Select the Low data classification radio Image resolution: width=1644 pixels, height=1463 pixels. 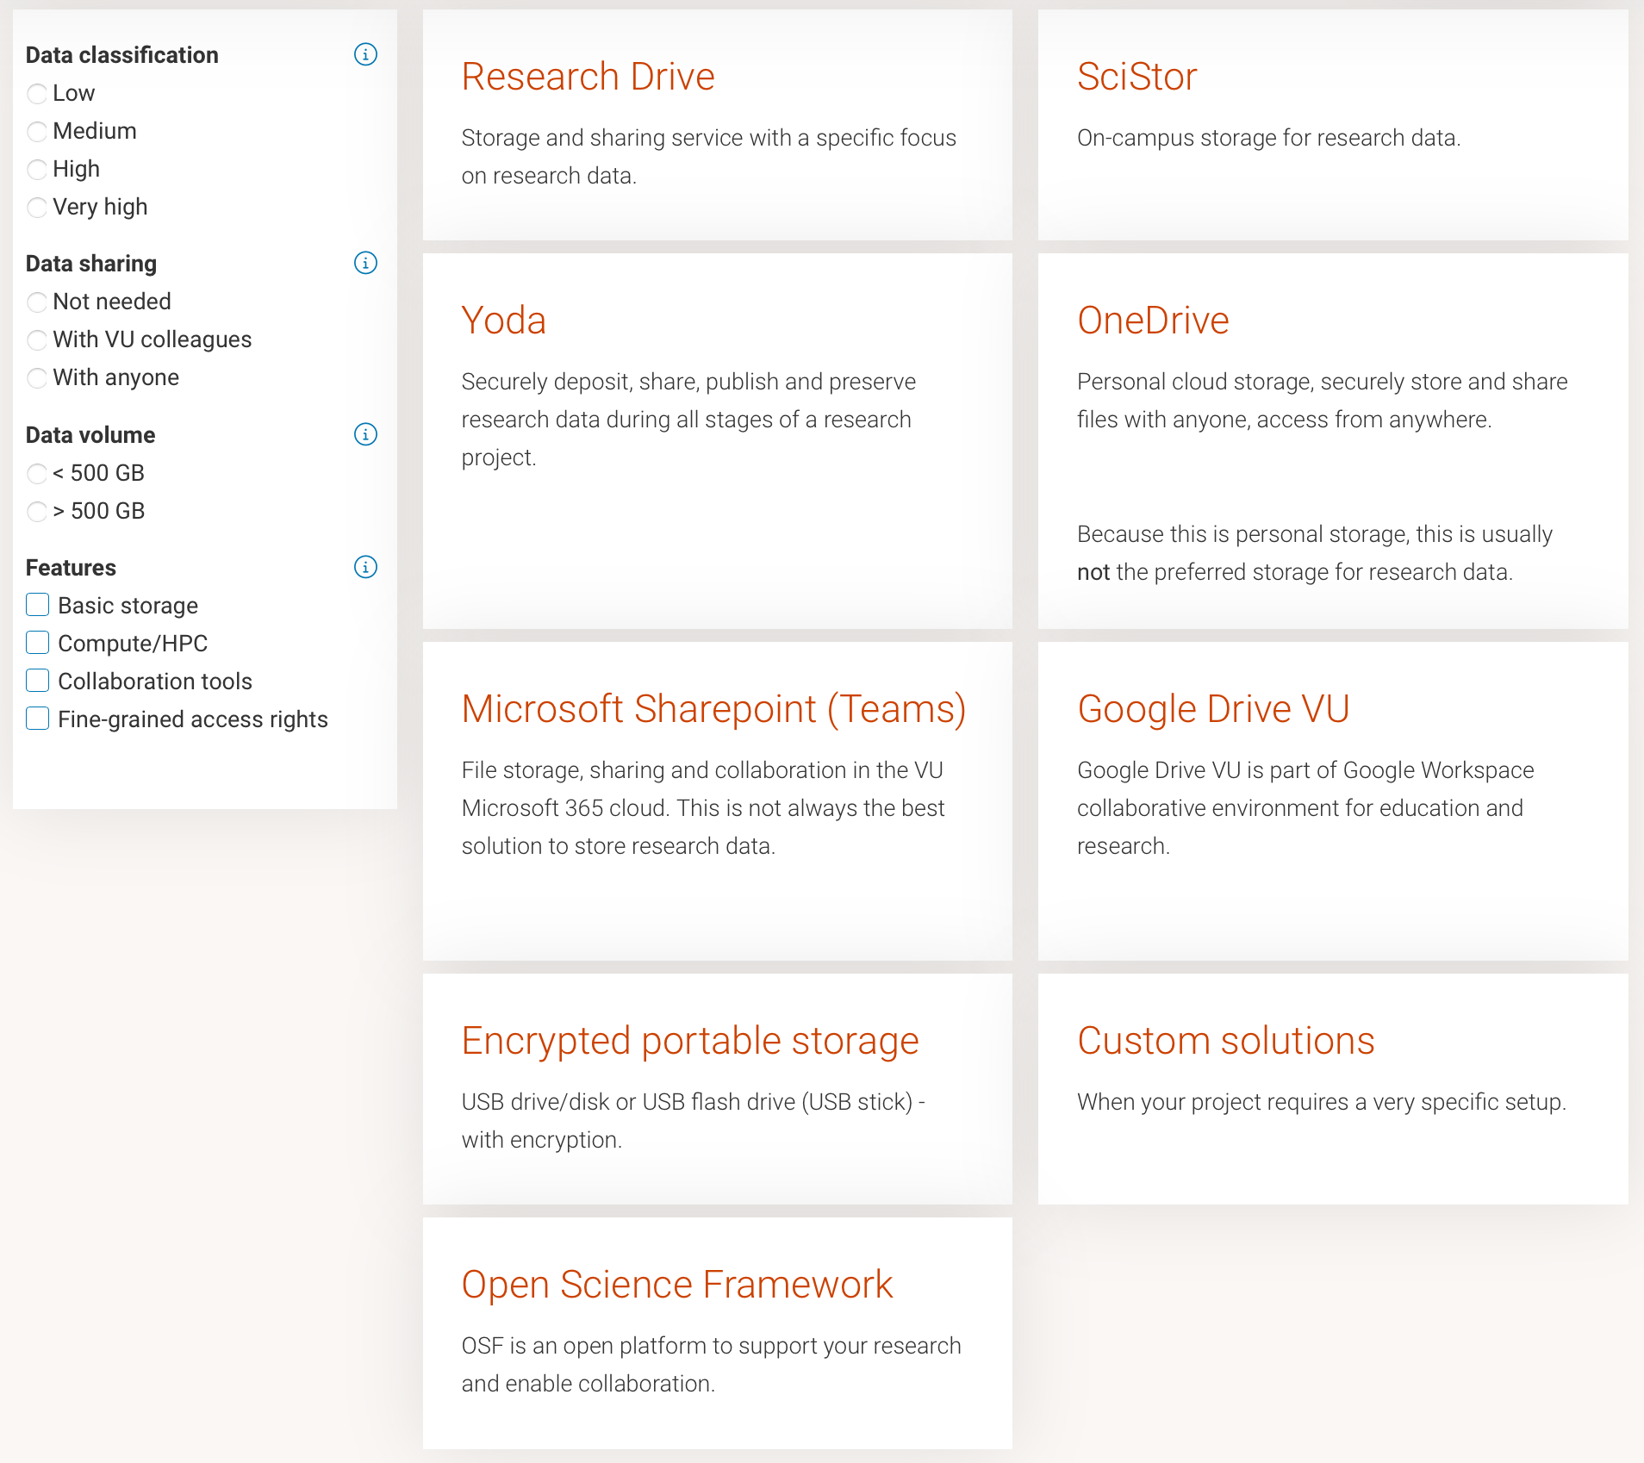click(x=37, y=93)
